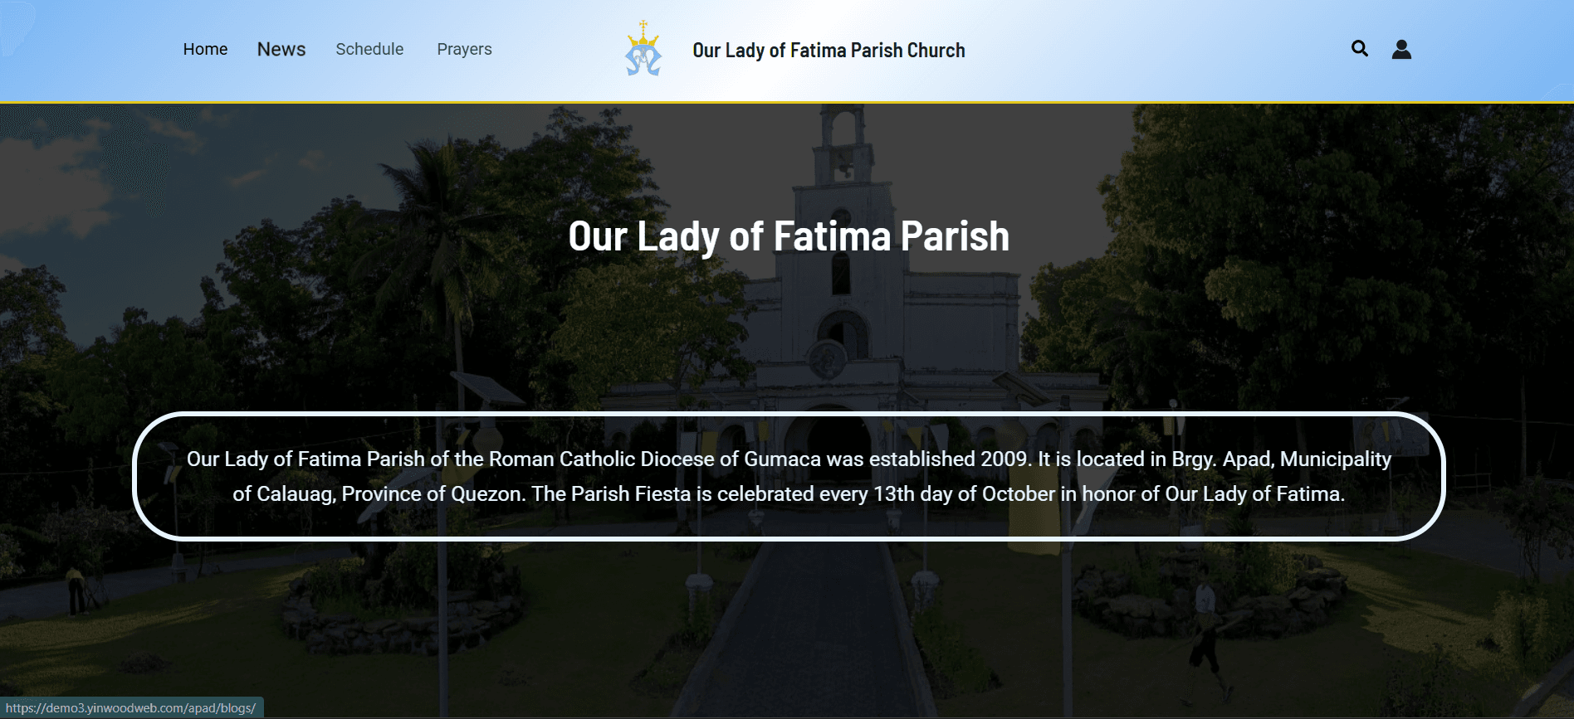Open the Schedule menu item
The width and height of the screenshot is (1574, 719).
(369, 49)
